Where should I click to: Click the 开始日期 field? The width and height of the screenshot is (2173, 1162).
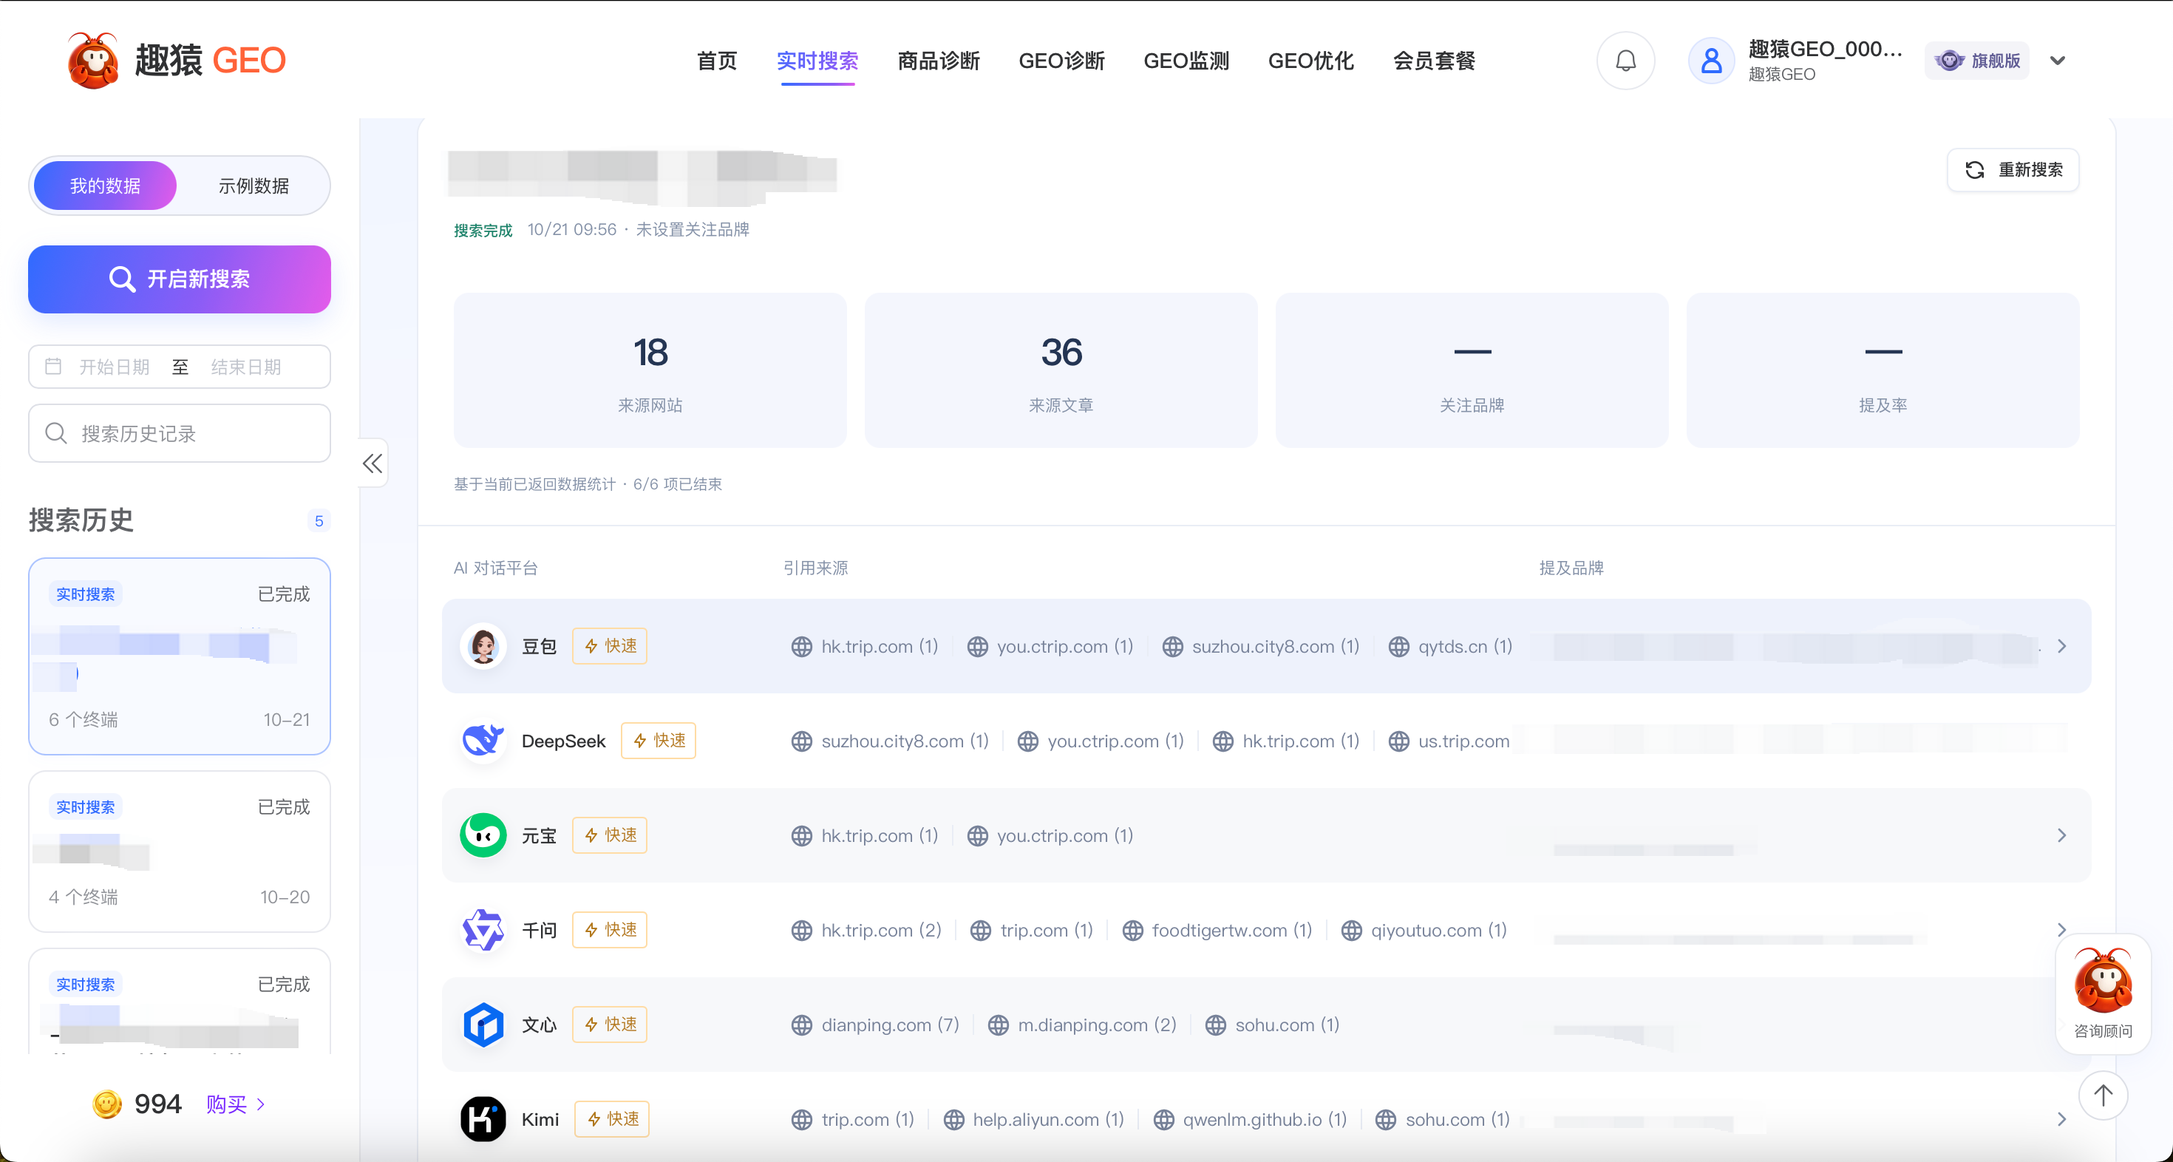tap(114, 367)
